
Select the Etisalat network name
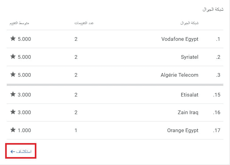click(189, 95)
